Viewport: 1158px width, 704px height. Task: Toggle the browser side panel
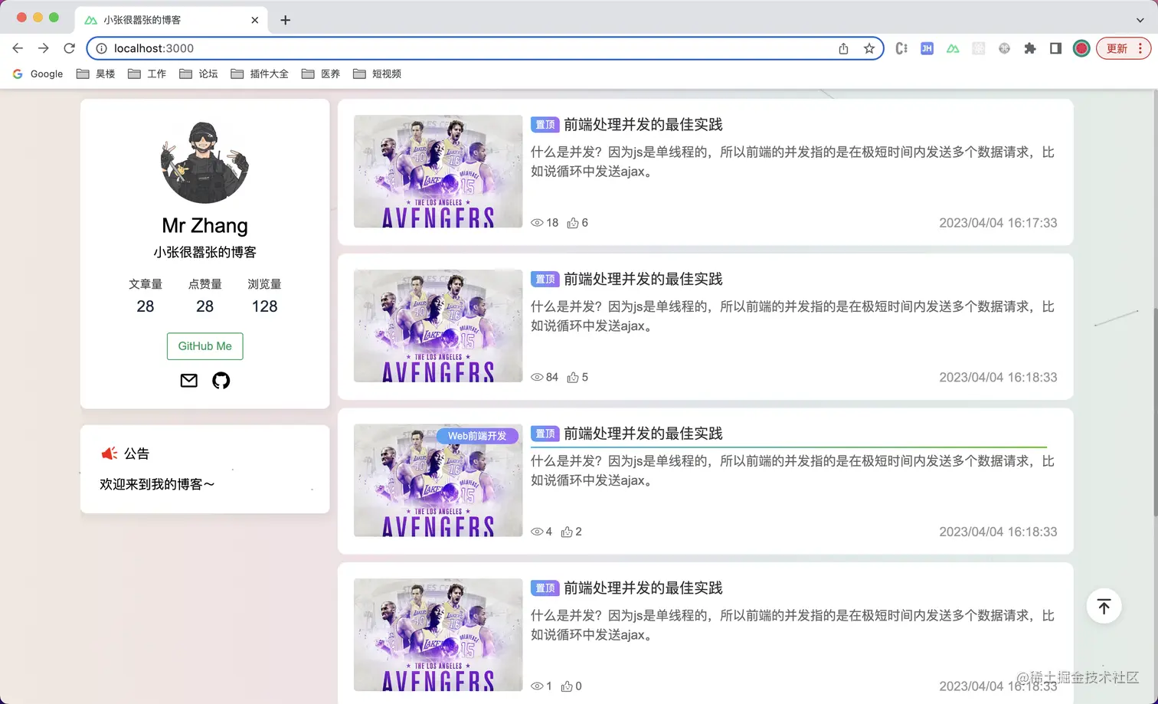[1055, 48]
